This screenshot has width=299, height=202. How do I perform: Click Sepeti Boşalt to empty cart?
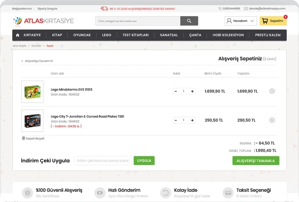(35, 138)
